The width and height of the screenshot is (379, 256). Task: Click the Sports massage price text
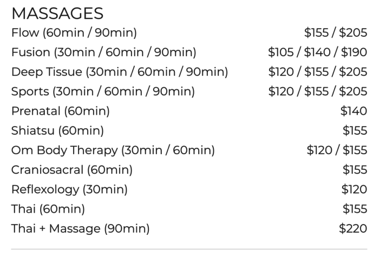(318, 91)
